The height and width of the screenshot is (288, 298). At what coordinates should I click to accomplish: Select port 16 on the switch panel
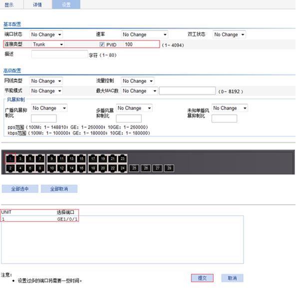coord(81,168)
